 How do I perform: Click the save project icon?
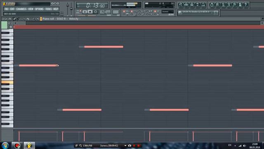[217, 5]
